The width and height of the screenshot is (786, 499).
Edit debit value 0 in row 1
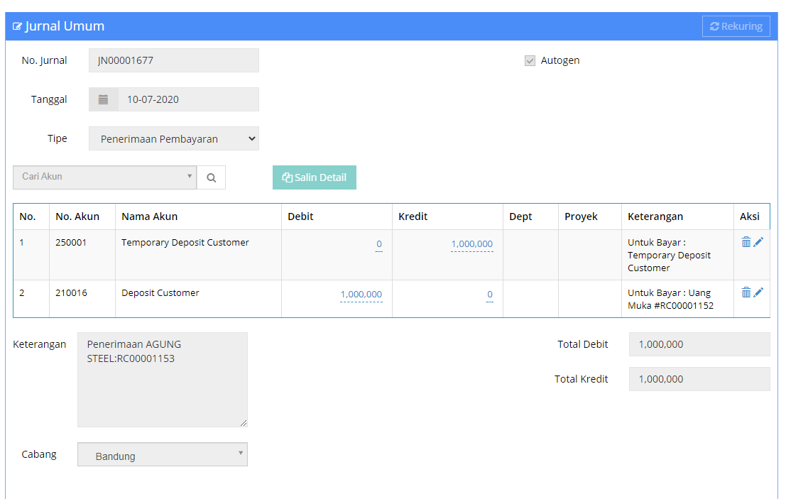click(x=379, y=244)
